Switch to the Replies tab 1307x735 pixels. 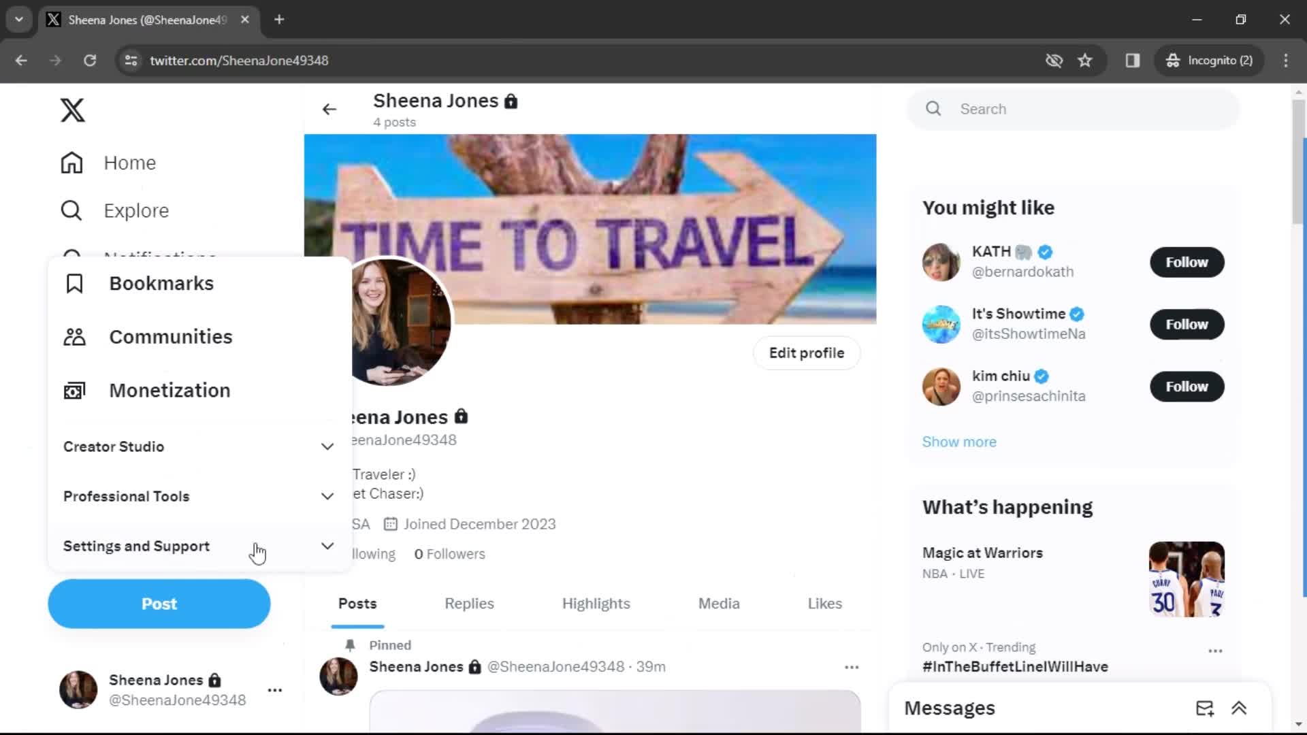[468, 603]
